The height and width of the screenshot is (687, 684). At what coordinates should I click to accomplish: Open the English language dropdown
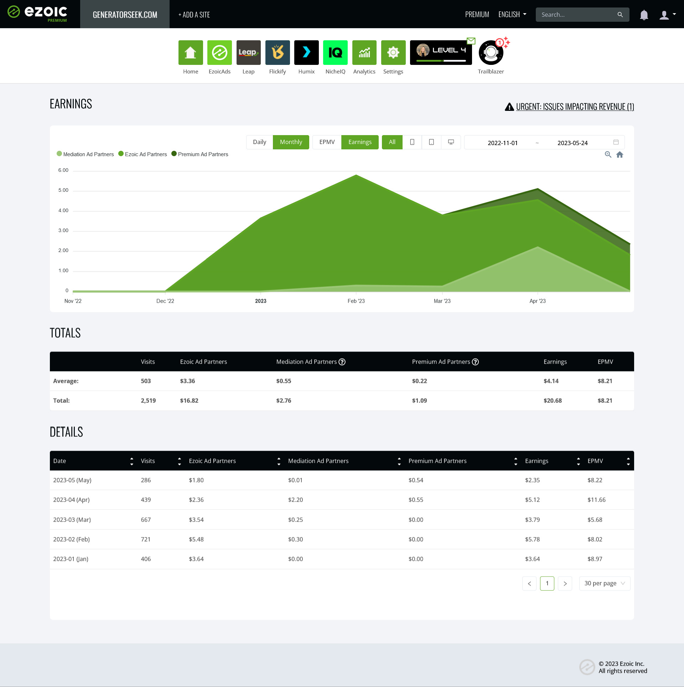click(x=512, y=15)
